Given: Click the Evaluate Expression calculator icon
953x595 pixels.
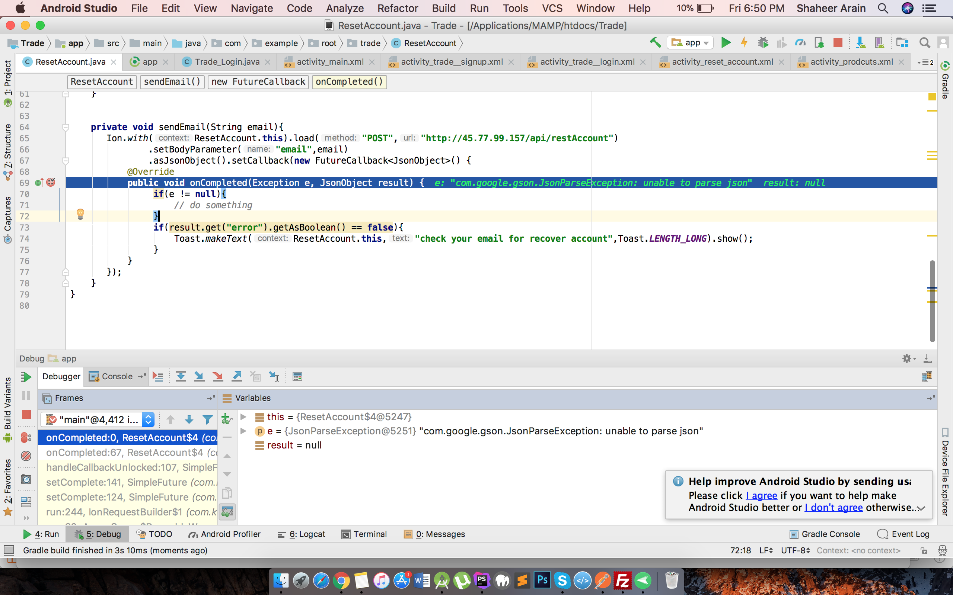Looking at the screenshot, I should pos(297,377).
